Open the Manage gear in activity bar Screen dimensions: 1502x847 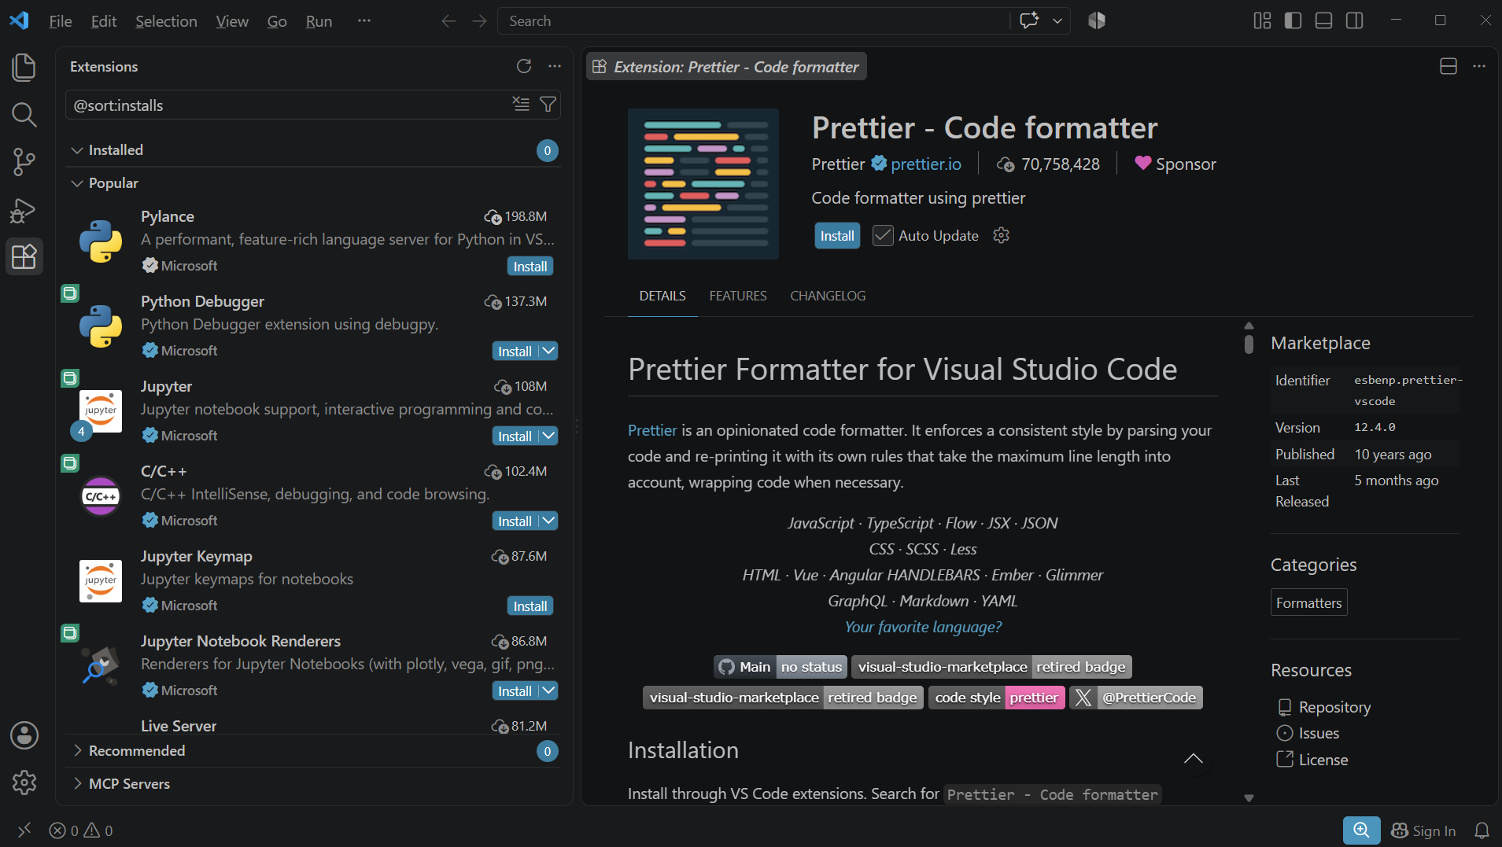pyautogui.click(x=24, y=783)
